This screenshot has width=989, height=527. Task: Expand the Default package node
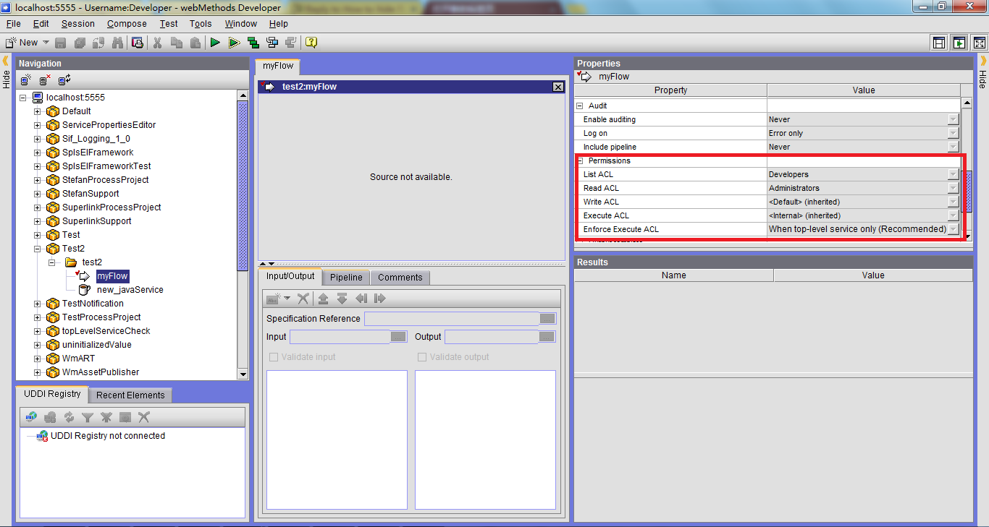[38, 111]
